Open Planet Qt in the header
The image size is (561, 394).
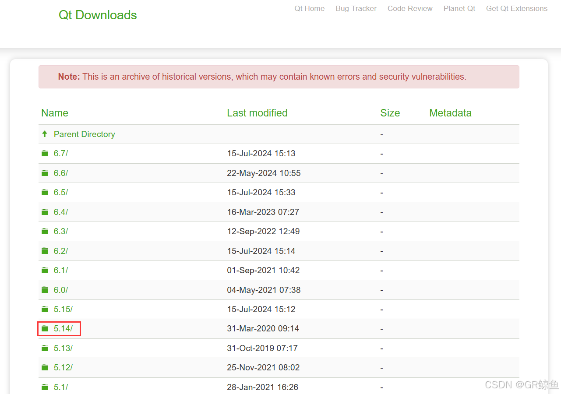pos(459,8)
